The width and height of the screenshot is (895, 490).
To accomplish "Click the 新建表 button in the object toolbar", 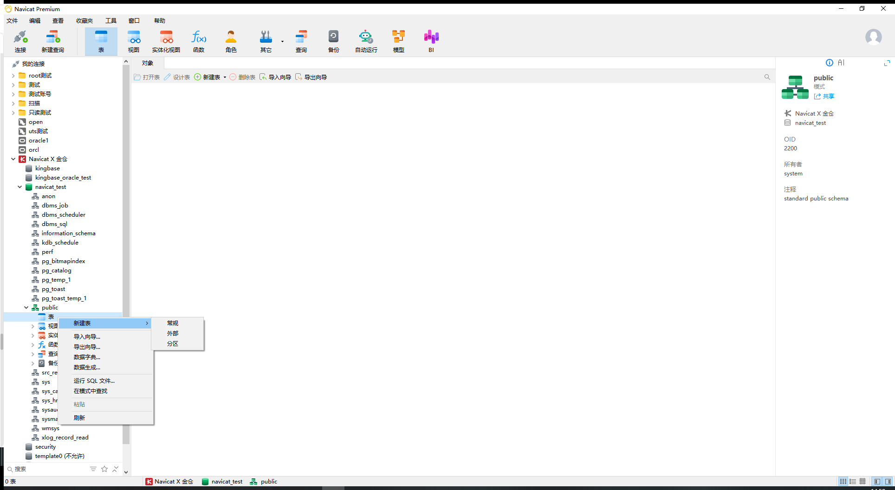I will tap(207, 77).
